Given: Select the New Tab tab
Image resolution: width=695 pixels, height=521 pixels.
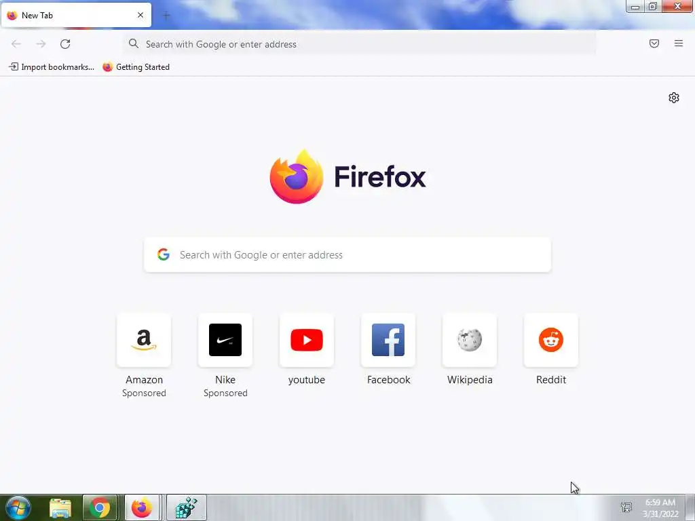Looking at the screenshot, I should pos(76,16).
